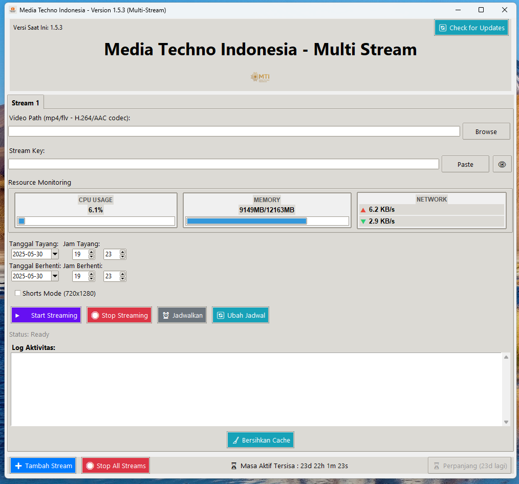Maximize the Media Techno Indonesia window
The width and height of the screenshot is (519, 484).
(481, 10)
